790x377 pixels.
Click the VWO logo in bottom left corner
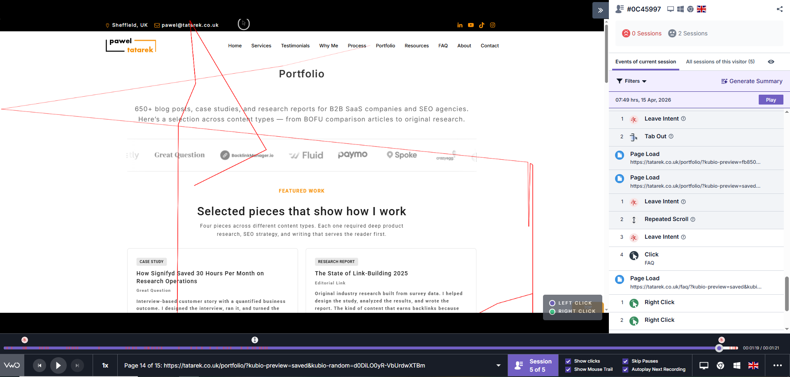click(x=12, y=365)
